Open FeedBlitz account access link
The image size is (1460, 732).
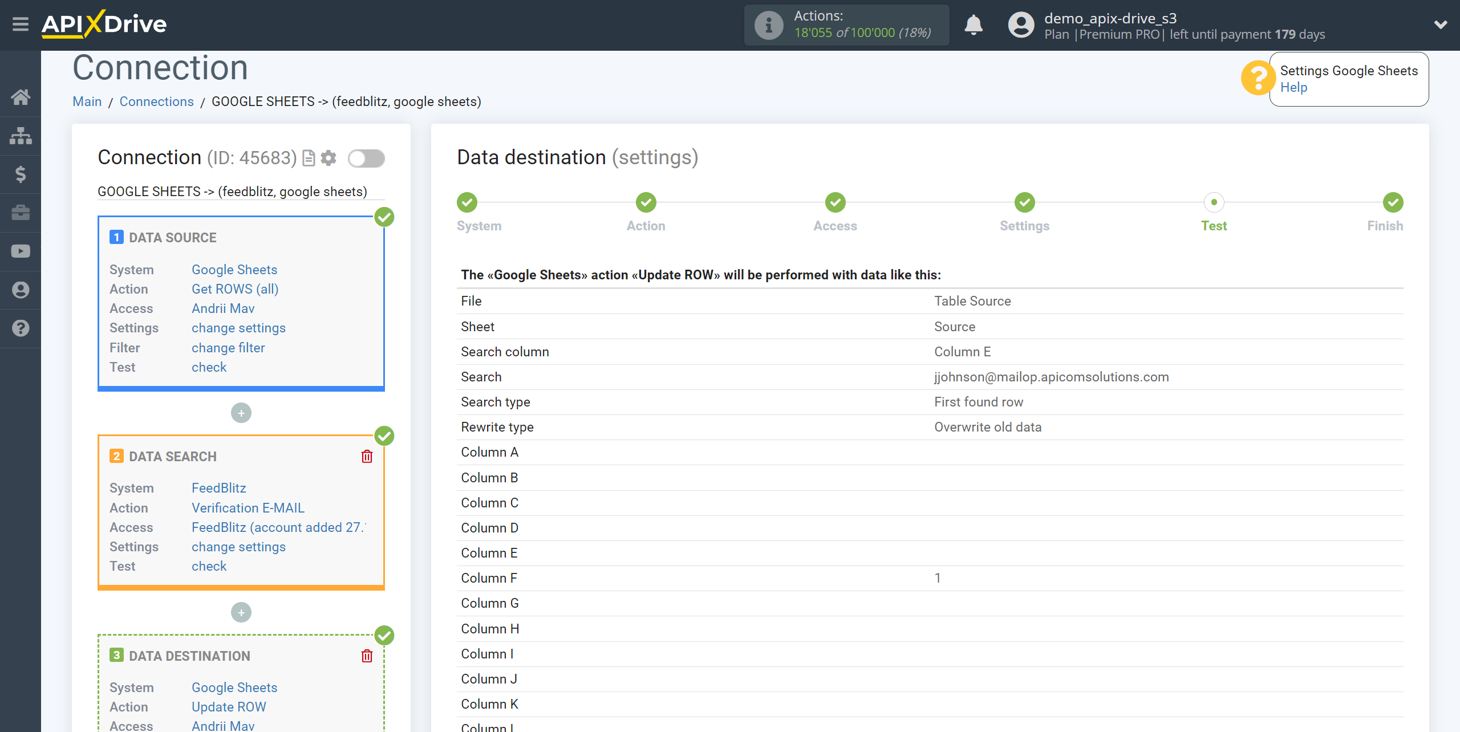279,527
